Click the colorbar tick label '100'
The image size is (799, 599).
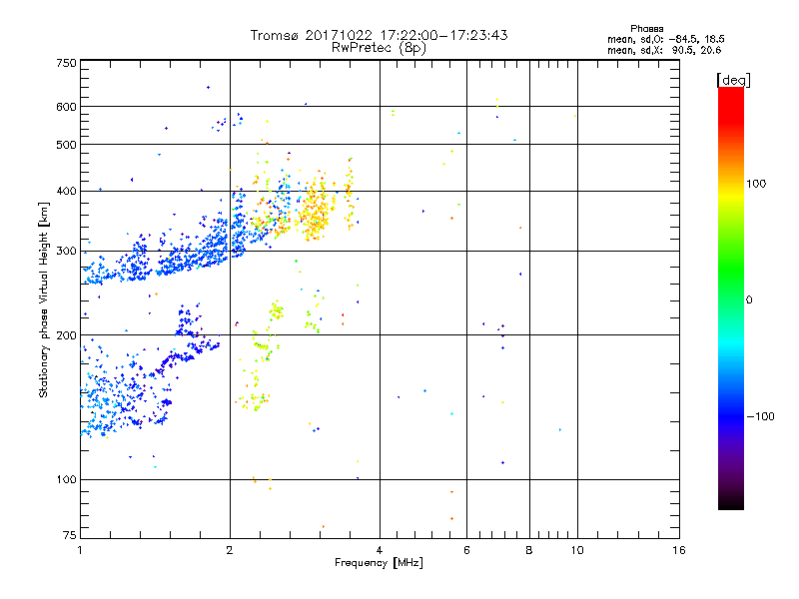756,184
